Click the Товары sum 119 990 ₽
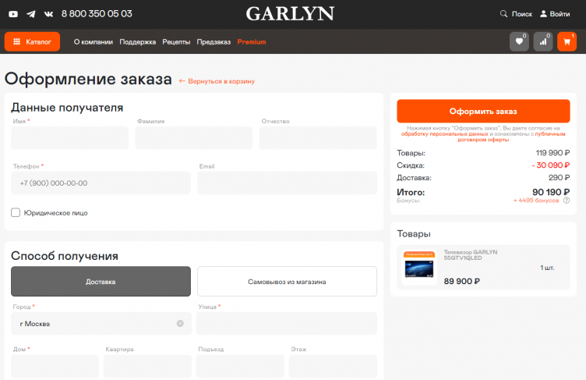 [552, 153]
